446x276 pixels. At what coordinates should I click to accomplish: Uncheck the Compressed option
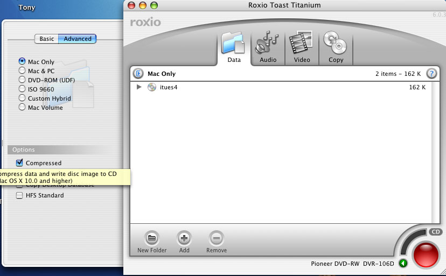point(19,163)
